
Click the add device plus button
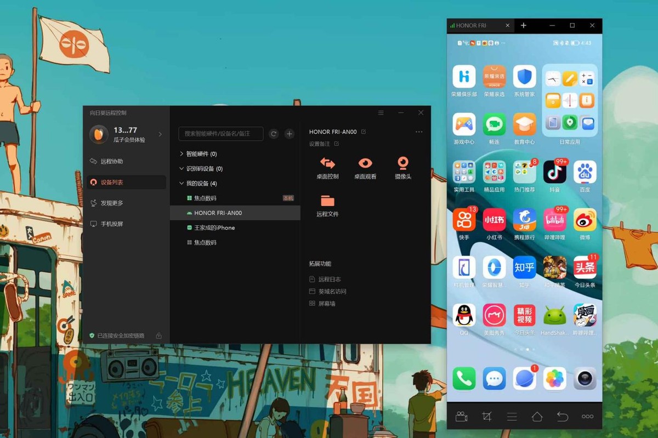pos(290,134)
